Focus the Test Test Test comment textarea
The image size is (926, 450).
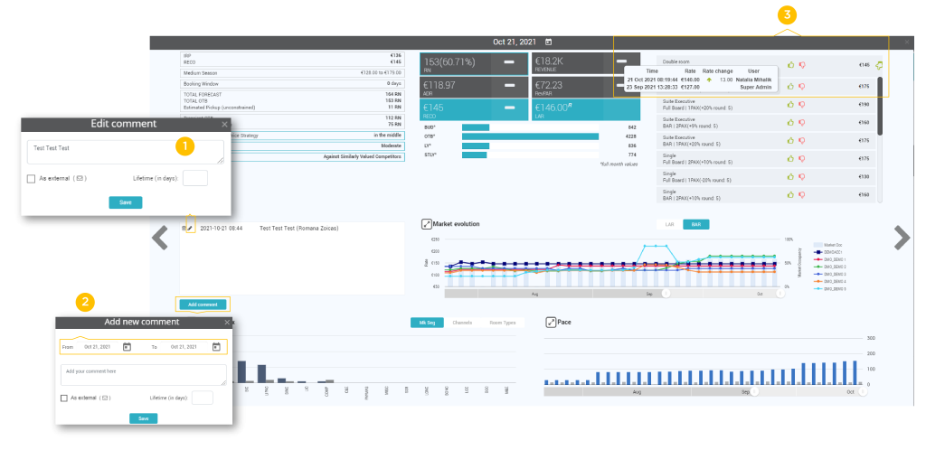click(125, 152)
